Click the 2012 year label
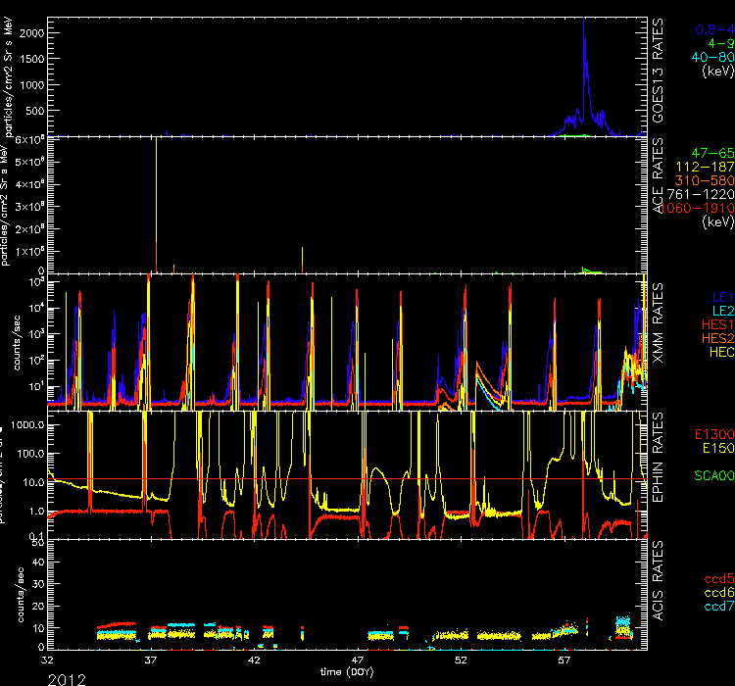 (73, 677)
